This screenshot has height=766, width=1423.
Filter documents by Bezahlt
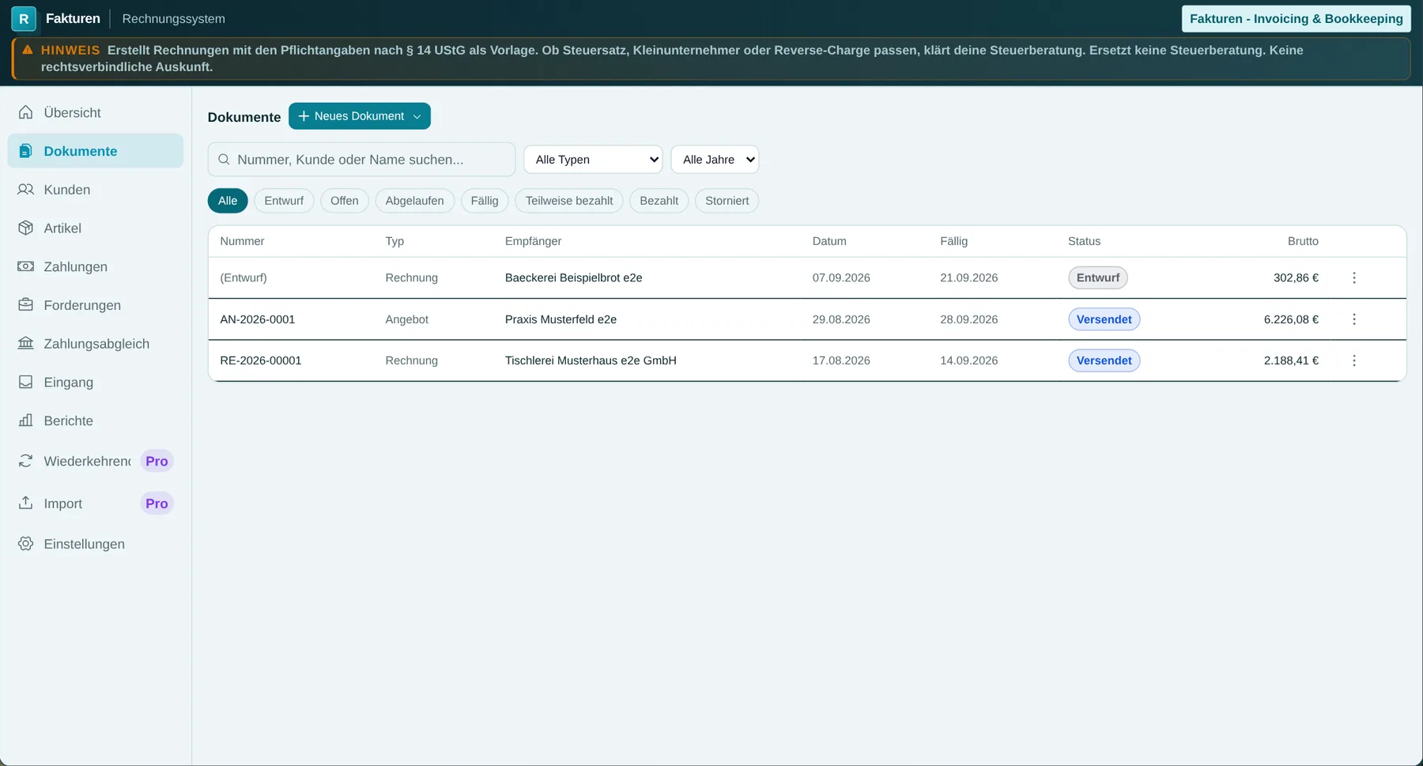pyautogui.click(x=659, y=201)
